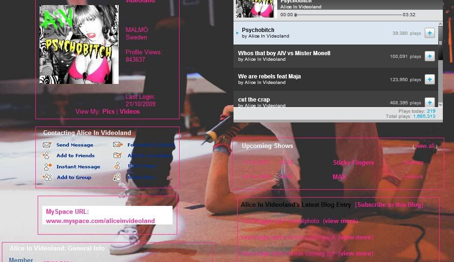The height and width of the screenshot is (262, 454).
Task: Open the Instant Message link
Action: click(78, 167)
